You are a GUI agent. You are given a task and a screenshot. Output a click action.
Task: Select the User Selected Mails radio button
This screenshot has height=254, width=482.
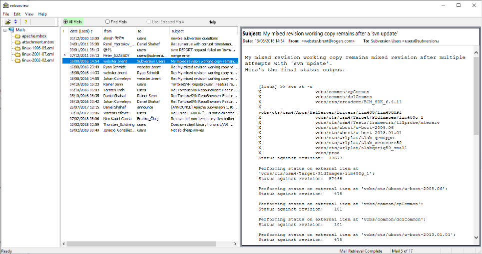pyautogui.click(x=165, y=22)
